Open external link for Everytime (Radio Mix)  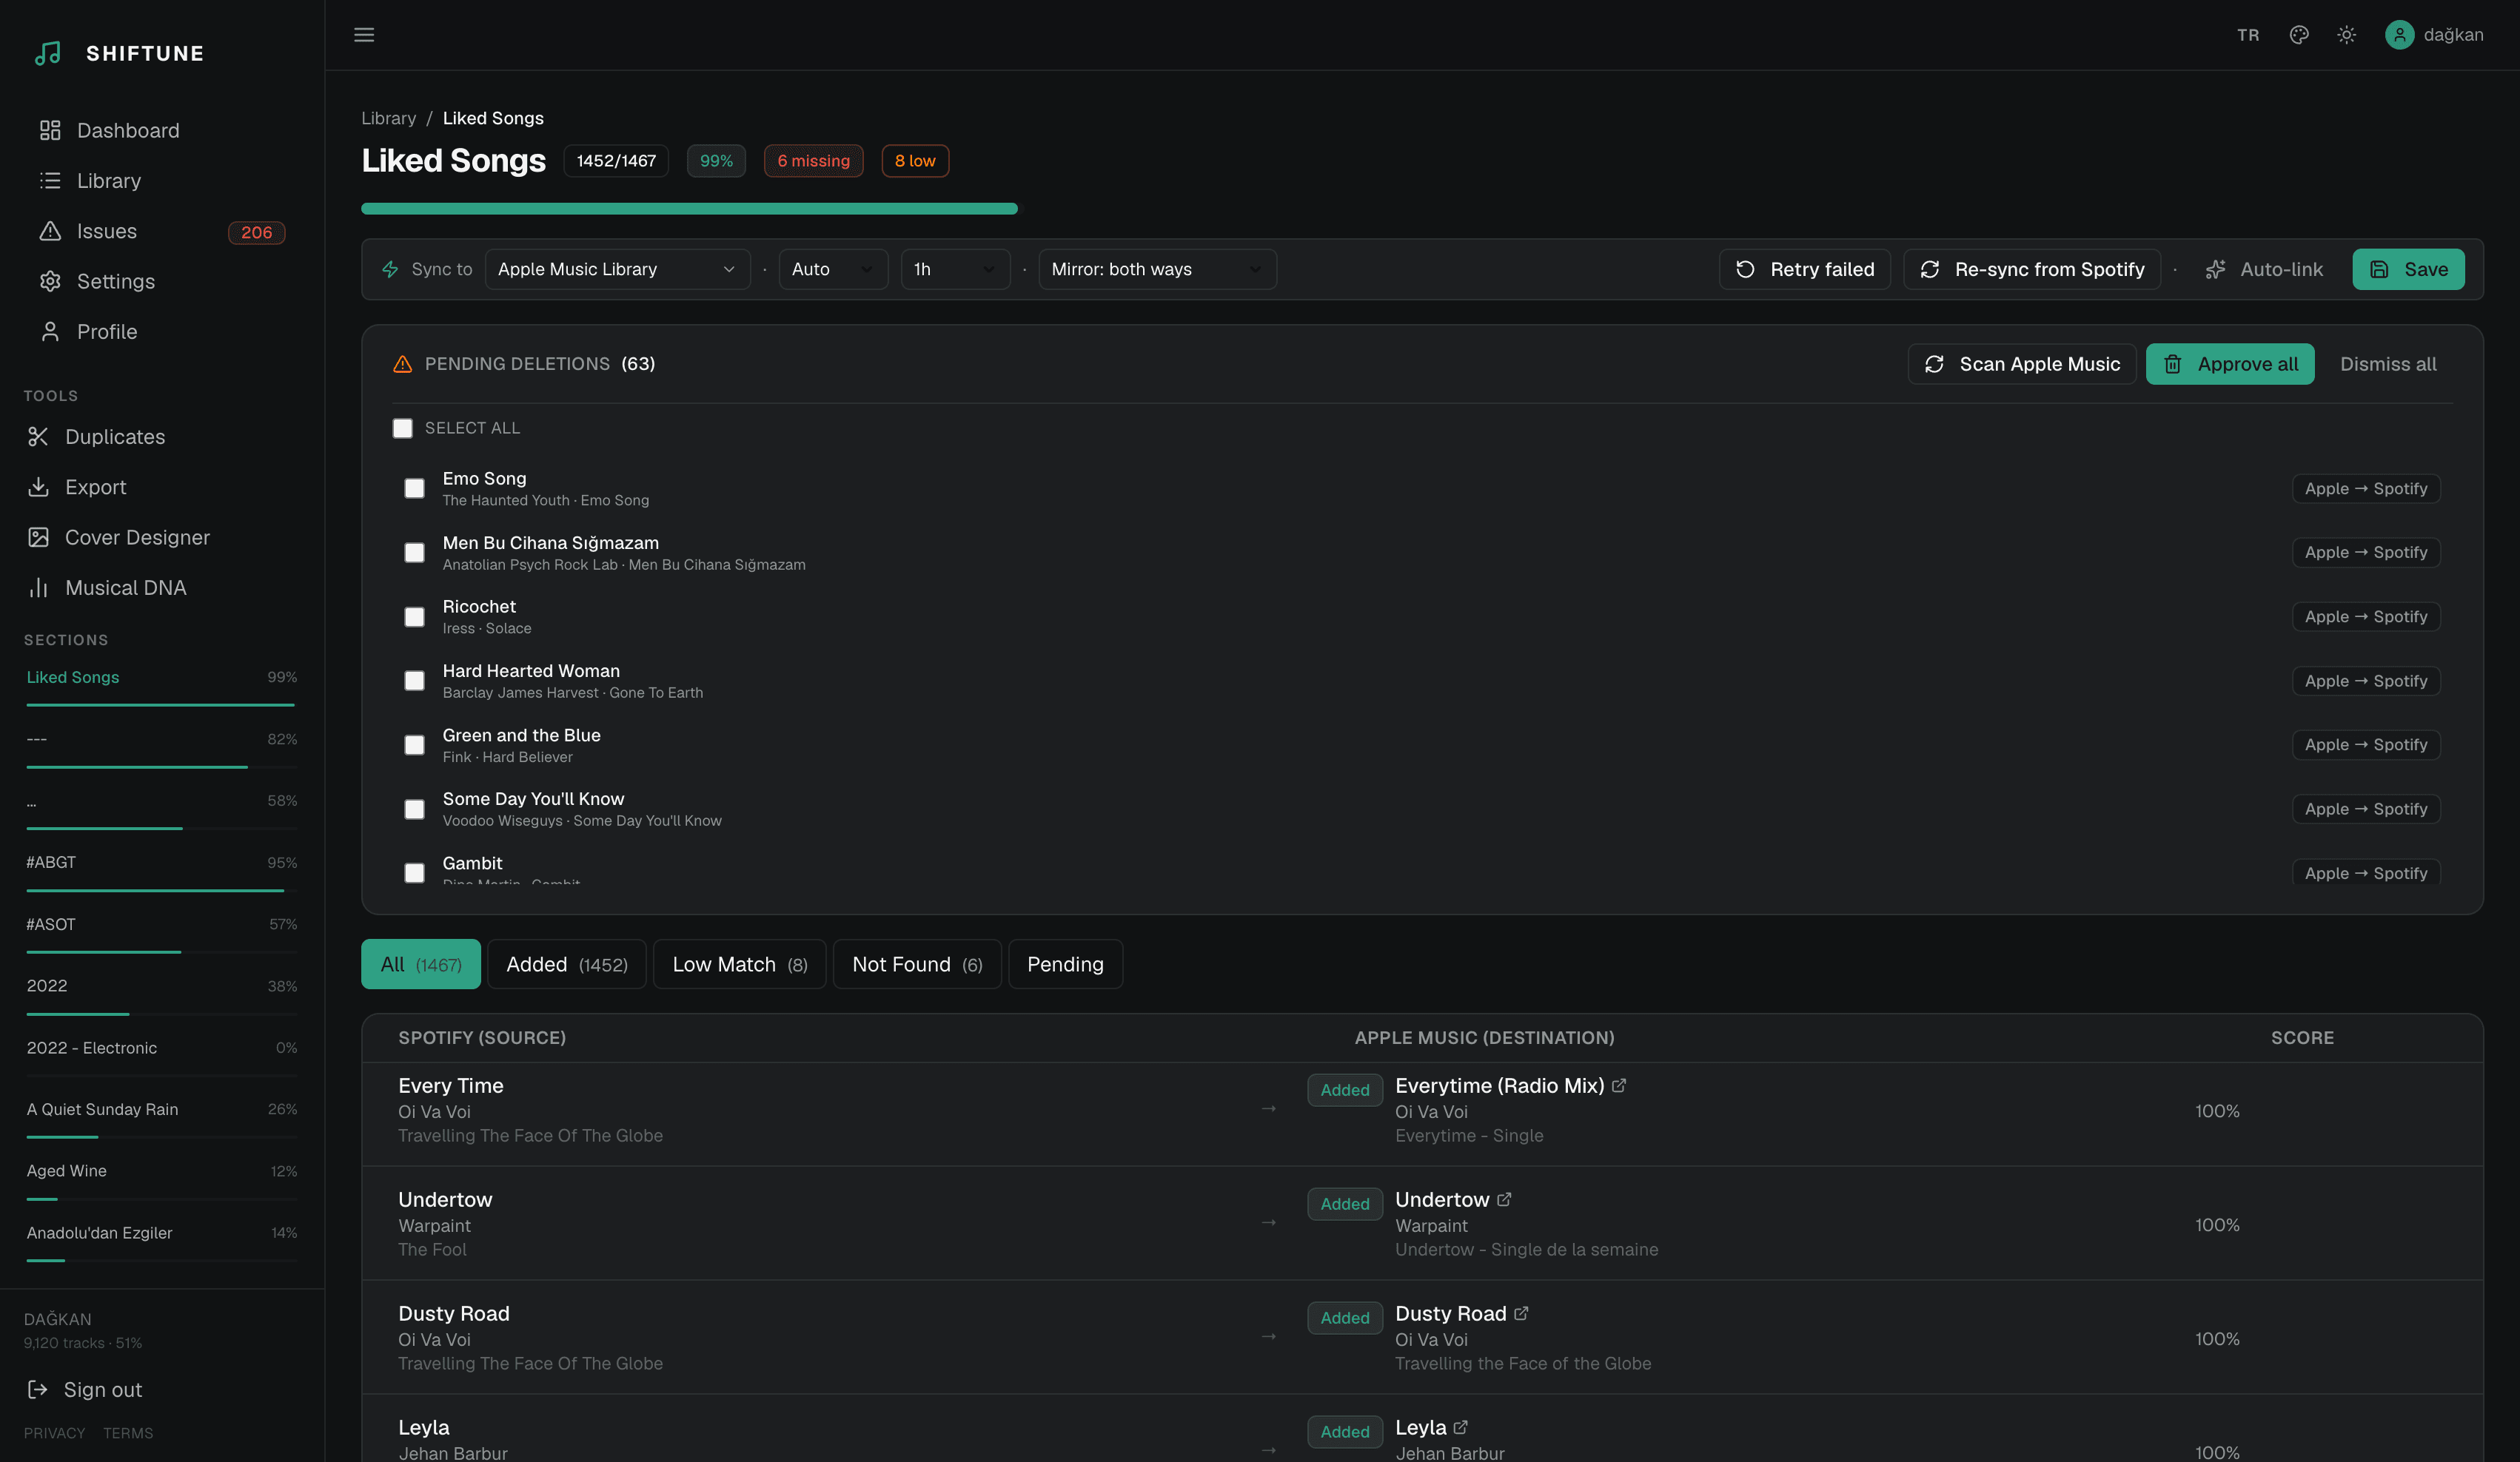click(x=1619, y=1085)
